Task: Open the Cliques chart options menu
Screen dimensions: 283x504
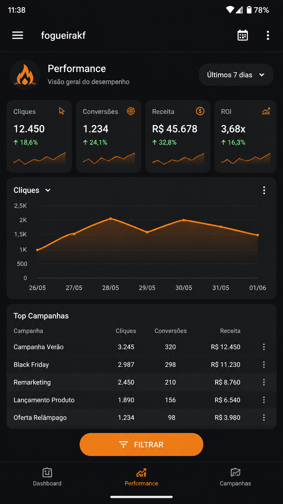Action: (264, 190)
